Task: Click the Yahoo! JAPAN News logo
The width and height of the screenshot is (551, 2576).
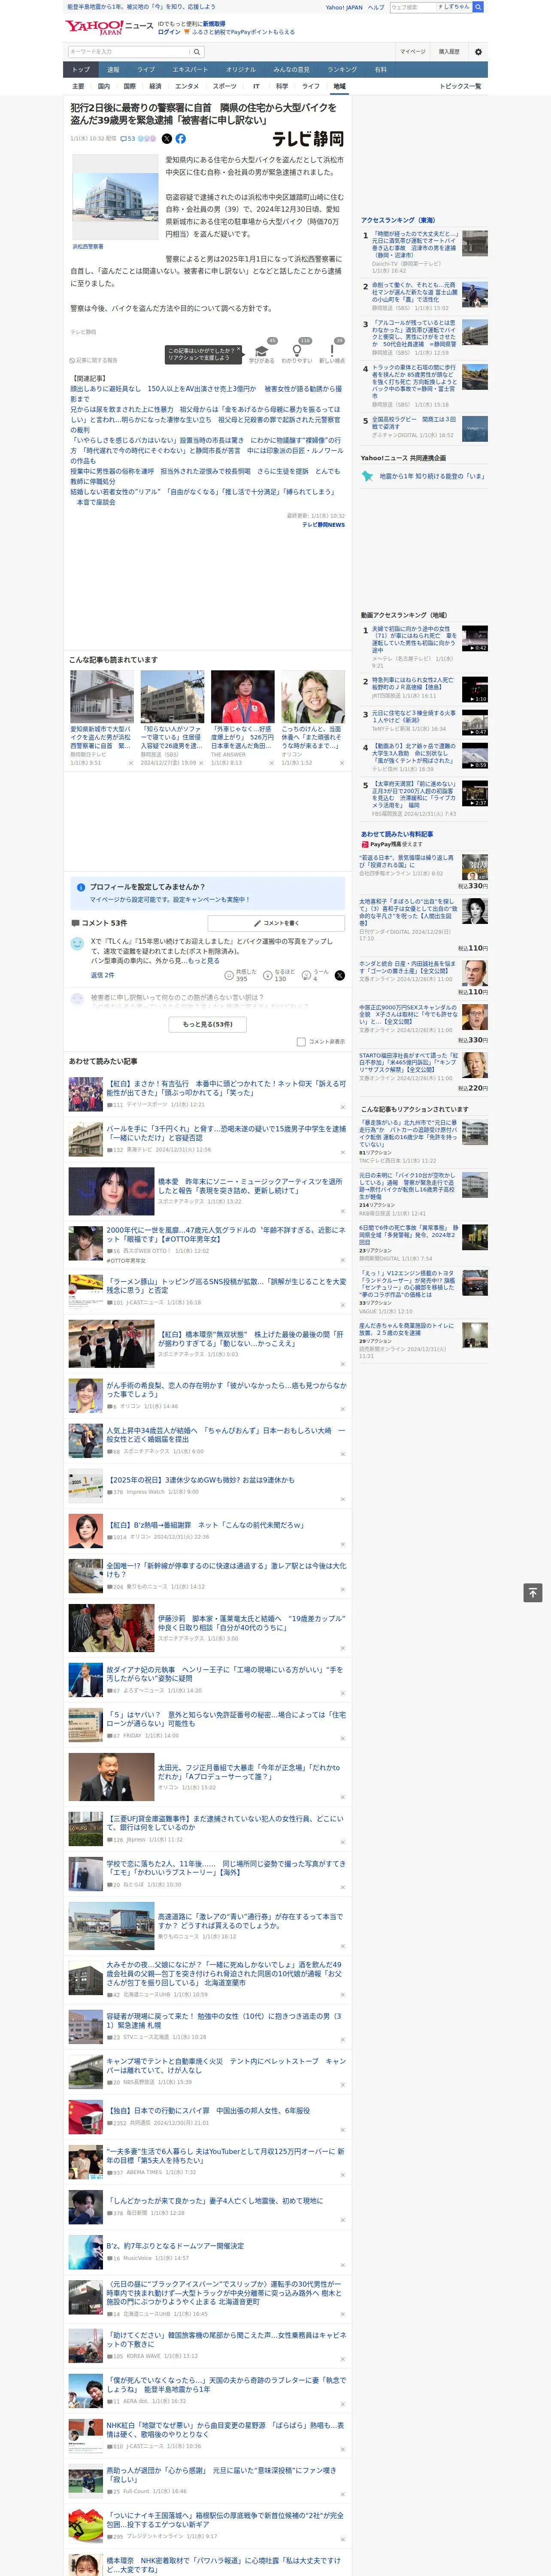Action: coord(109,27)
